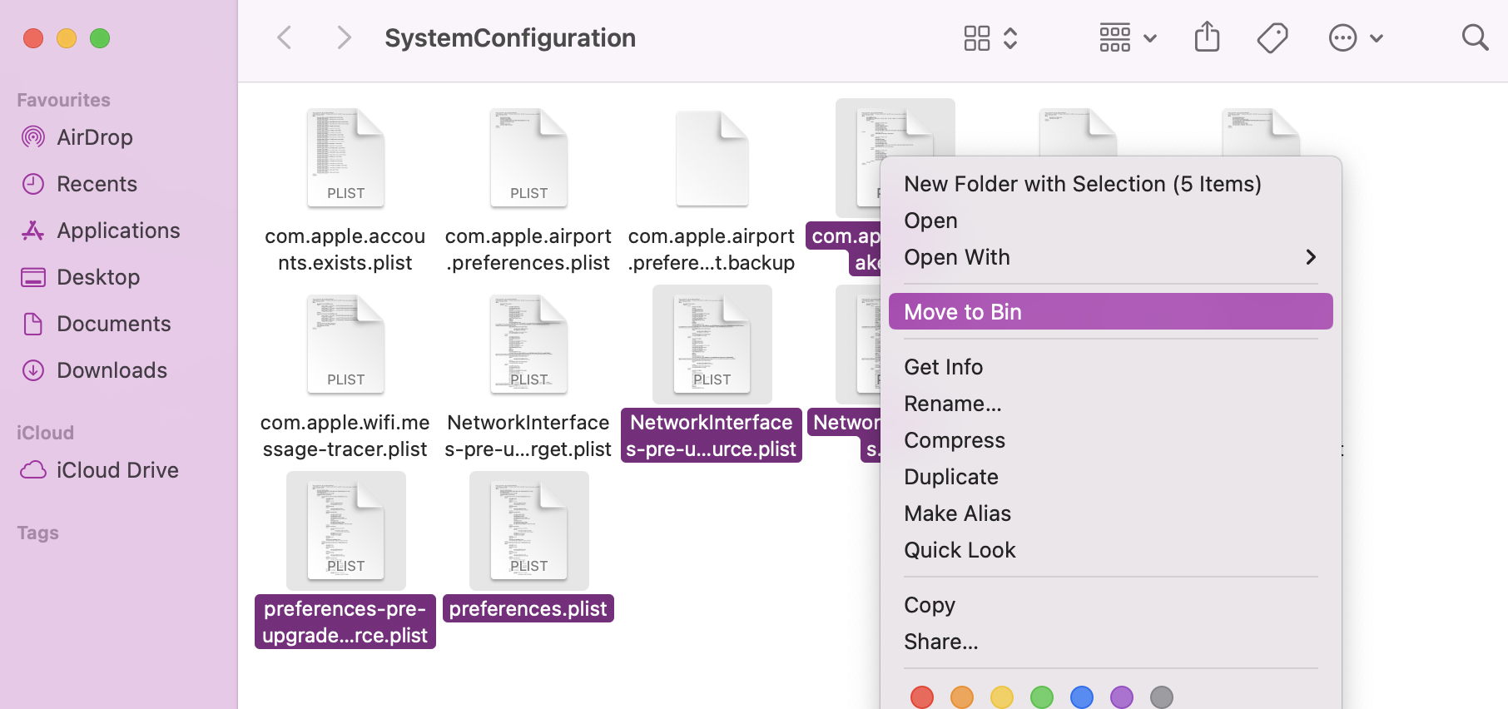Viewport: 1508px width, 709px height.
Task: Choose Rename... from context menu
Action: (x=1110, y=404)
